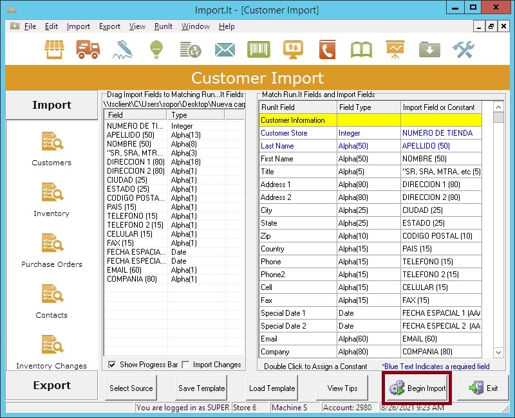The height and width of the screenshot is (418, 515).
Task: Click the open book toolbar icon
Action: (x=361, y=50)
